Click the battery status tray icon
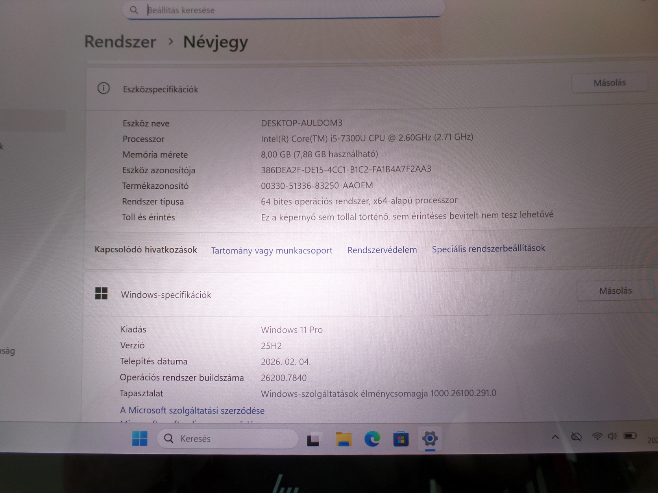 coord(630,436)
